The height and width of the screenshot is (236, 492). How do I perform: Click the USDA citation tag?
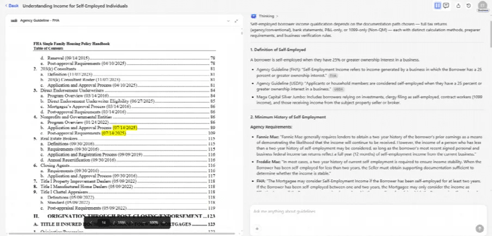338,89
